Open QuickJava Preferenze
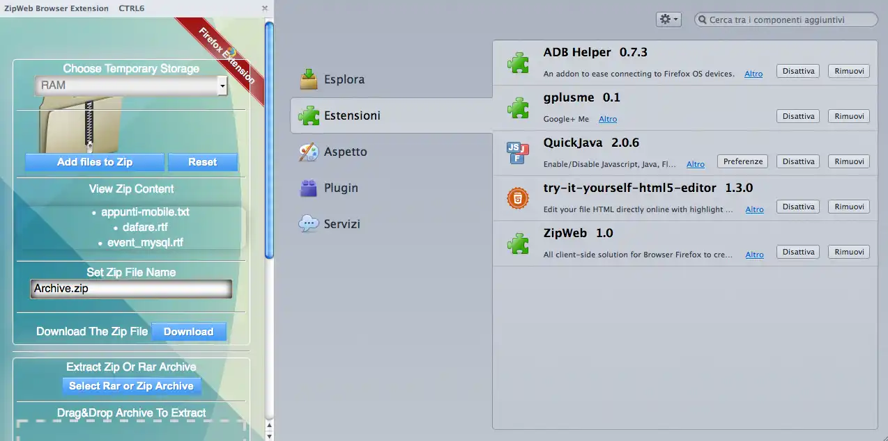The height and width of the screenshot is (441, 888). pyautogui.click(x=743, y=161)
